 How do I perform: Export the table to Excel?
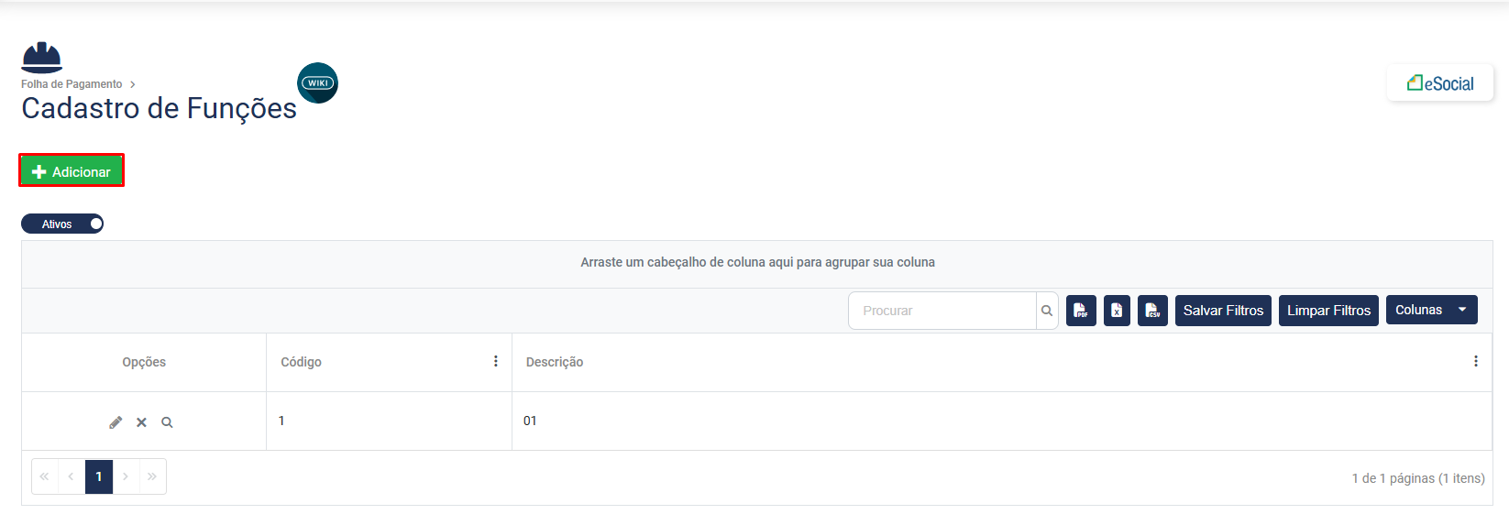(x=1117, y=311)
